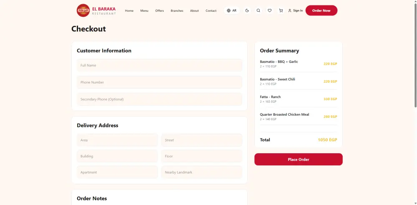Screen dimensions: 417x205
Task: Click the 330 EGP price
Action: point(330,99)
